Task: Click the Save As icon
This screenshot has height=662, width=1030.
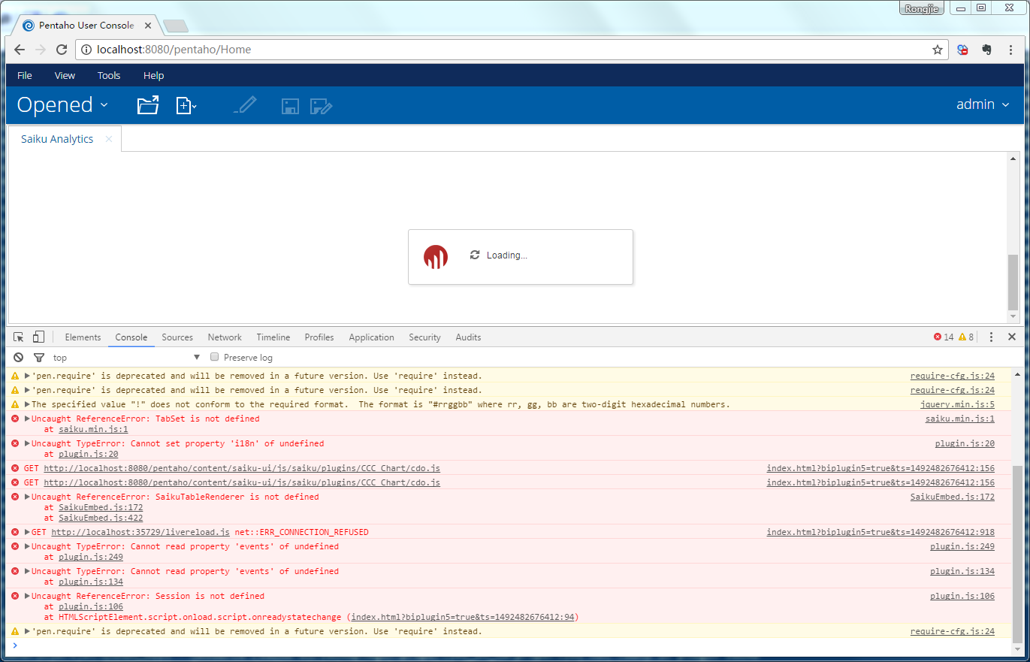Action: coord(322,107)
